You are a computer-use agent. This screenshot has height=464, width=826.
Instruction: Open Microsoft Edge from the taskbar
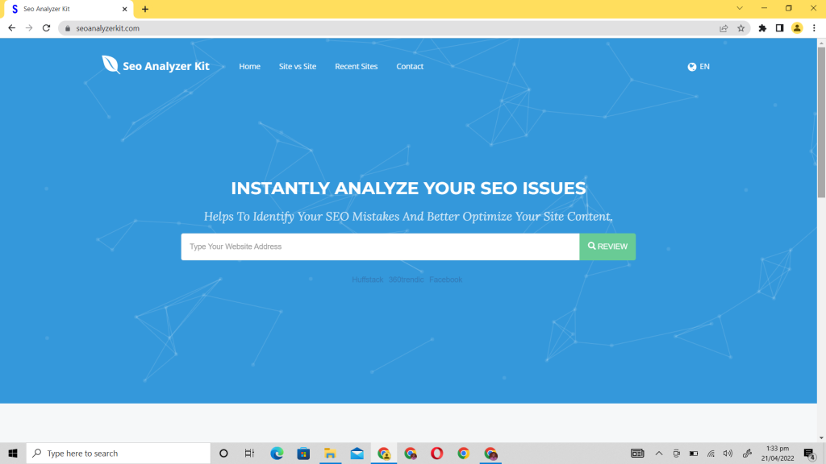point(277,454)
